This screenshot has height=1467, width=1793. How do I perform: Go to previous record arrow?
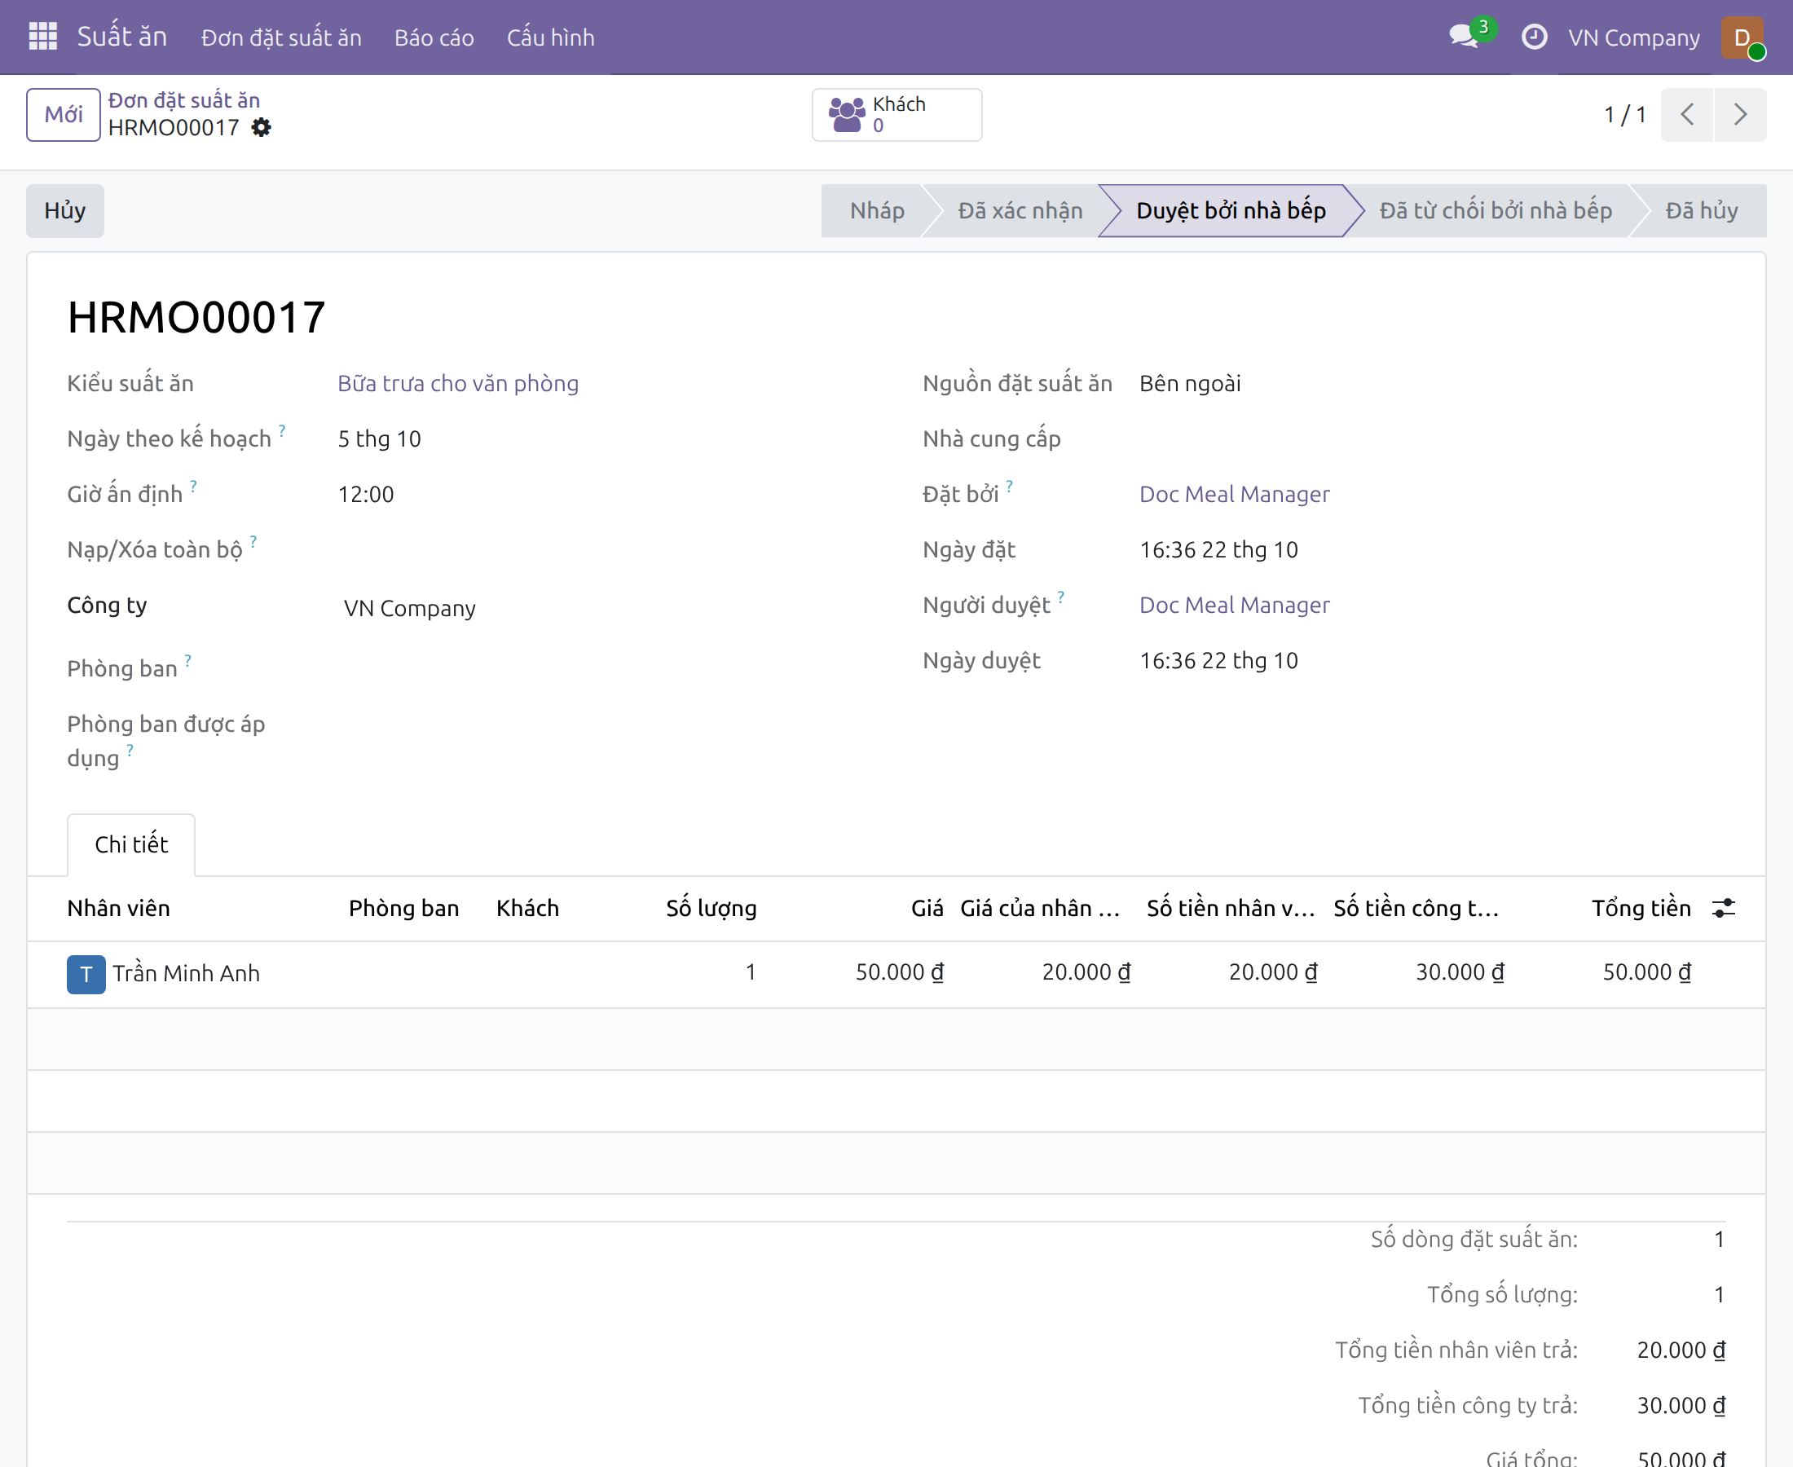(x=1686, y=115)
